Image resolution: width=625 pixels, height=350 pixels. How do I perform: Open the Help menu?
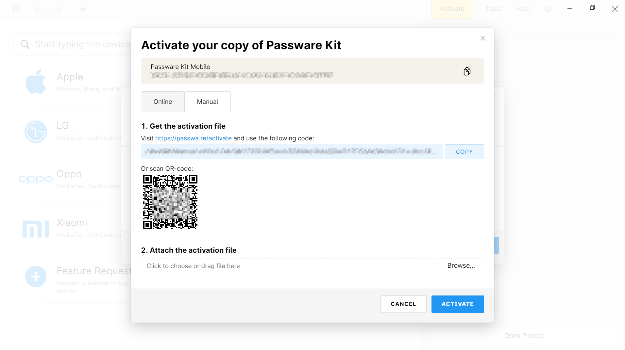click(x=522, y=9)
